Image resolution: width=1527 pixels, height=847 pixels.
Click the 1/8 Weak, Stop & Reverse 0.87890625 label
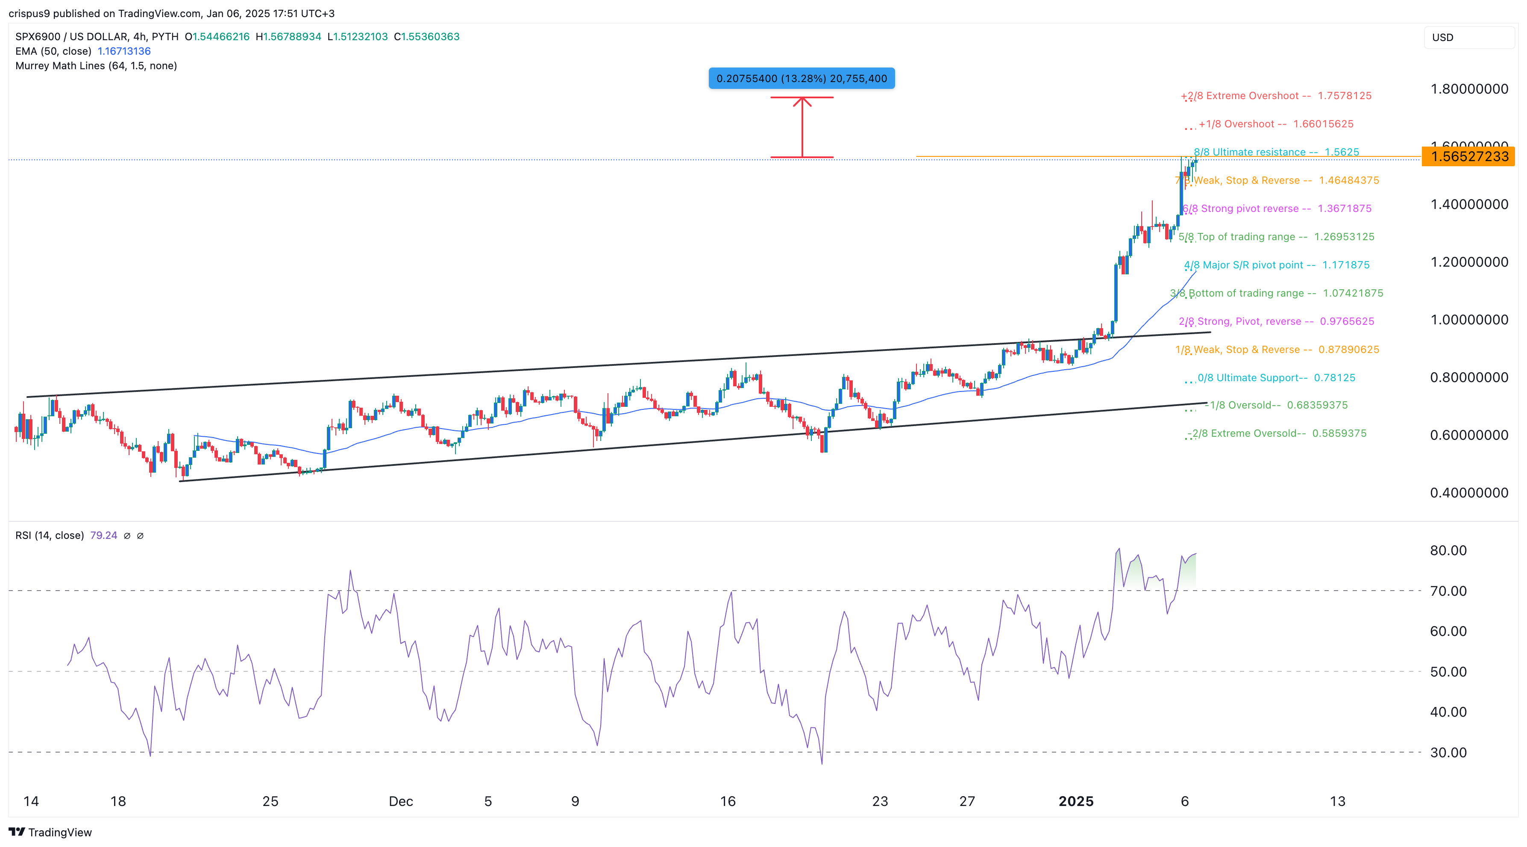[x=1277, y=350]
